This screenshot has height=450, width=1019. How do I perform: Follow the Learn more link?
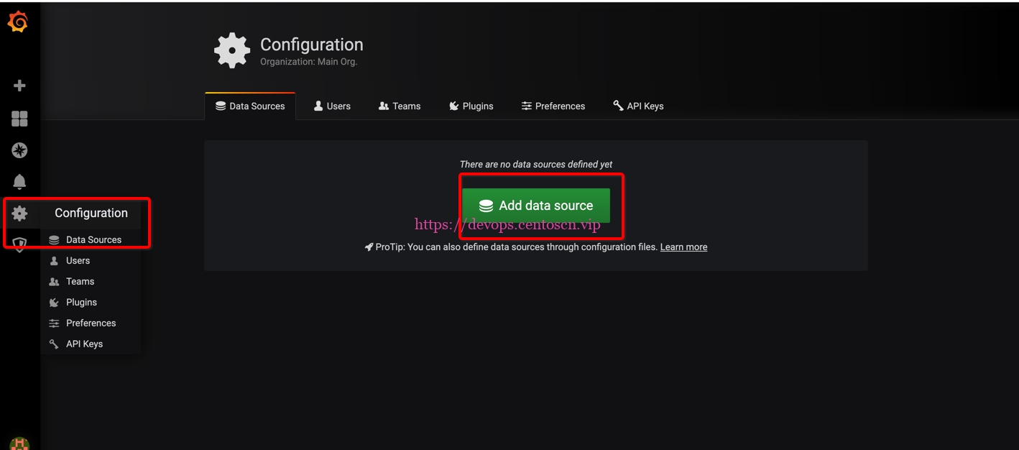pyautogui.click(x=683, y=247)
